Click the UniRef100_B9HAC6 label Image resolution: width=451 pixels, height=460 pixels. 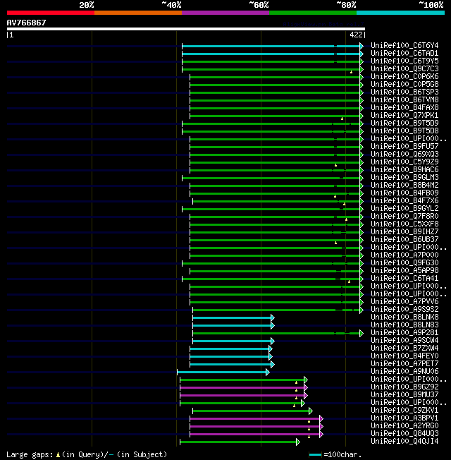tap(404, 170)
